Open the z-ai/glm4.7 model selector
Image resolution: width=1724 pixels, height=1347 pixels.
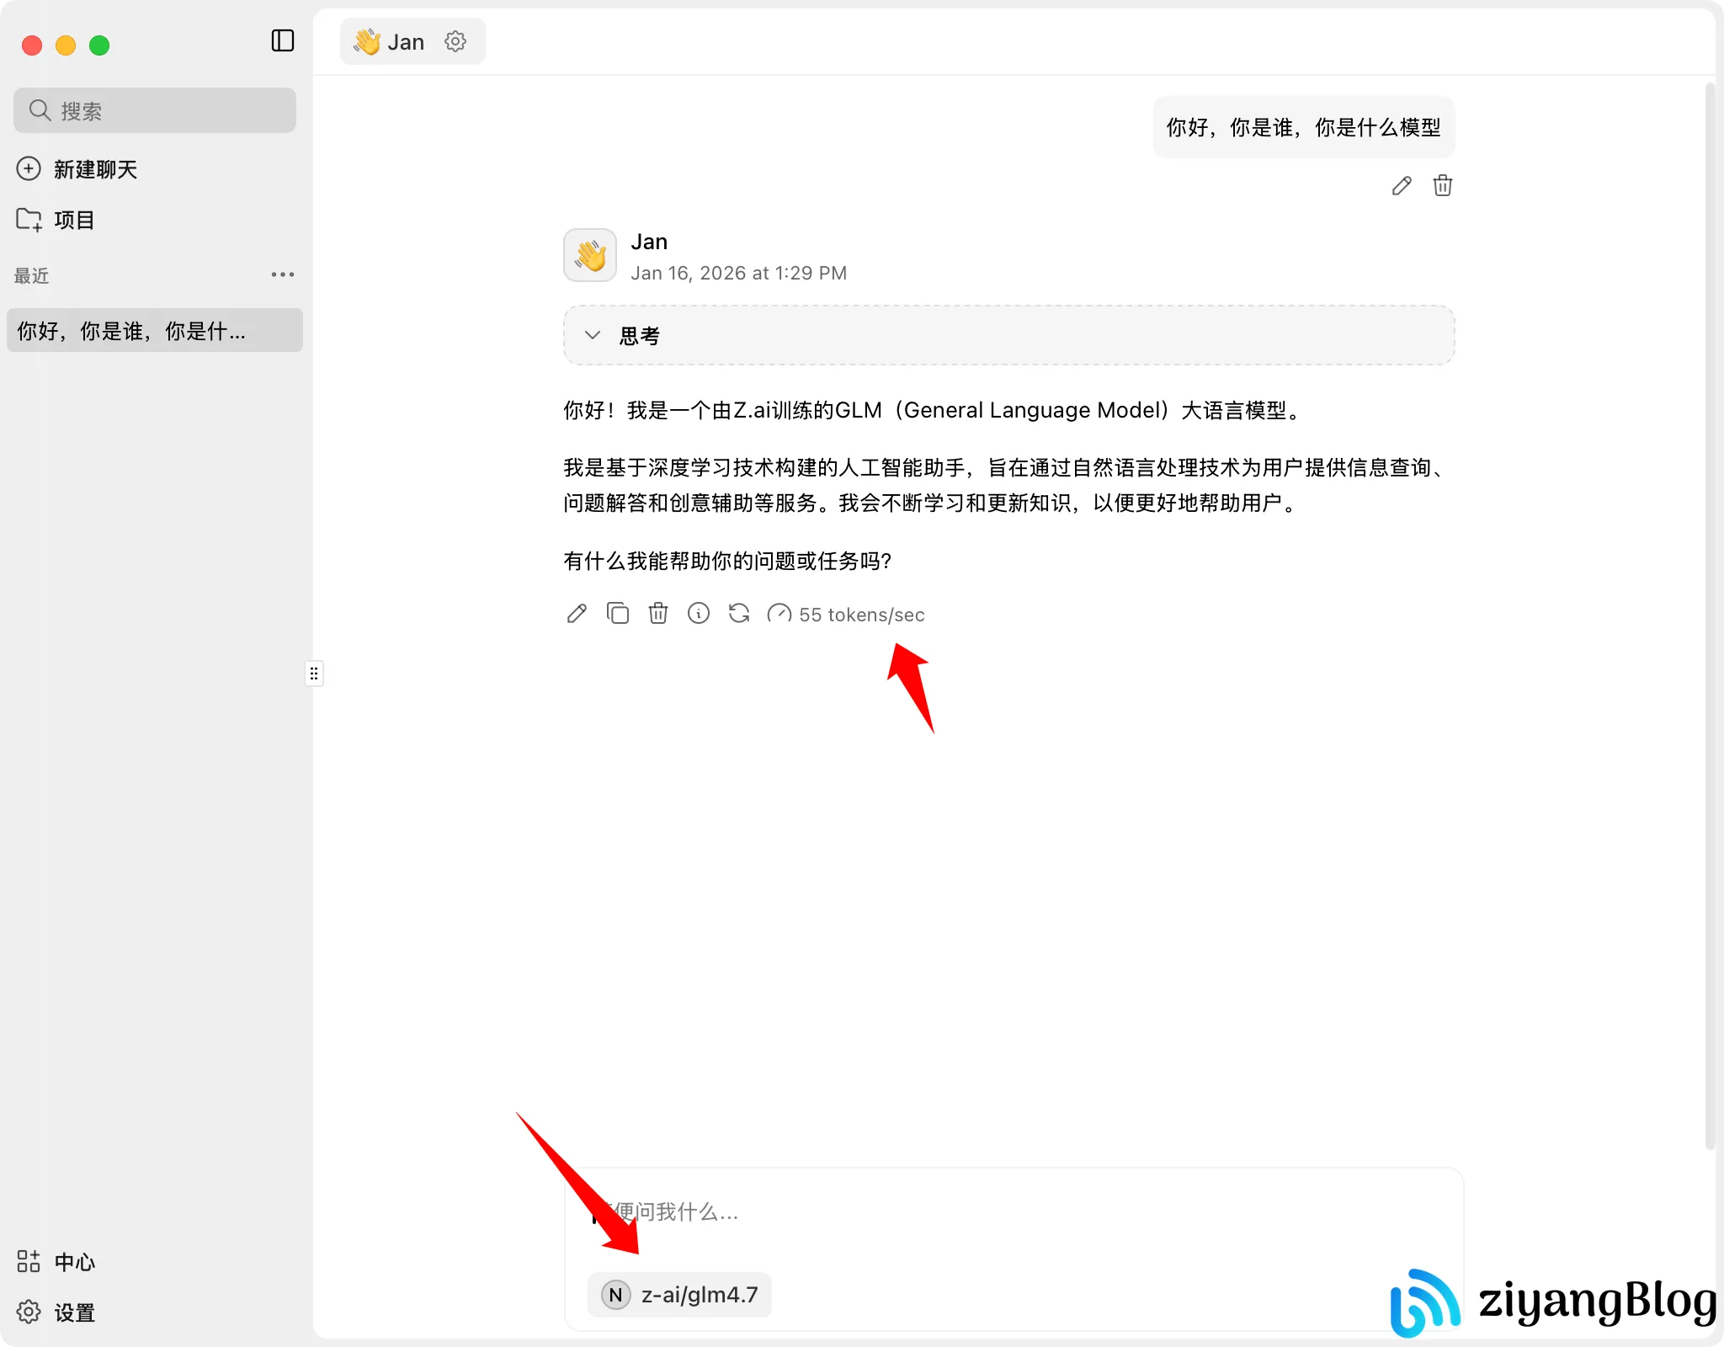click(678, 1294)
